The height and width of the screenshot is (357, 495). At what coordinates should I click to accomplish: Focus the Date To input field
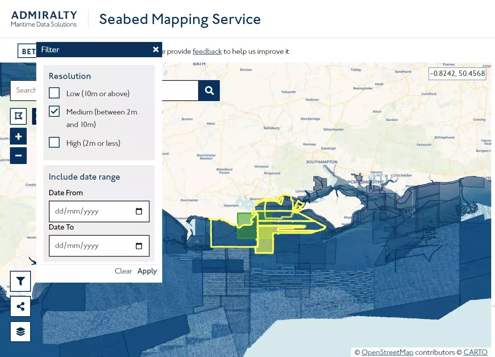click(99, 246)
